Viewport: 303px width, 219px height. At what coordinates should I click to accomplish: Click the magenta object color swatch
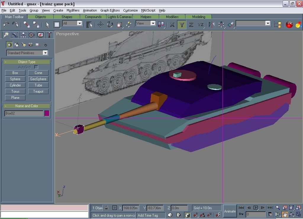pyautogui.click(x=47, y=113)
